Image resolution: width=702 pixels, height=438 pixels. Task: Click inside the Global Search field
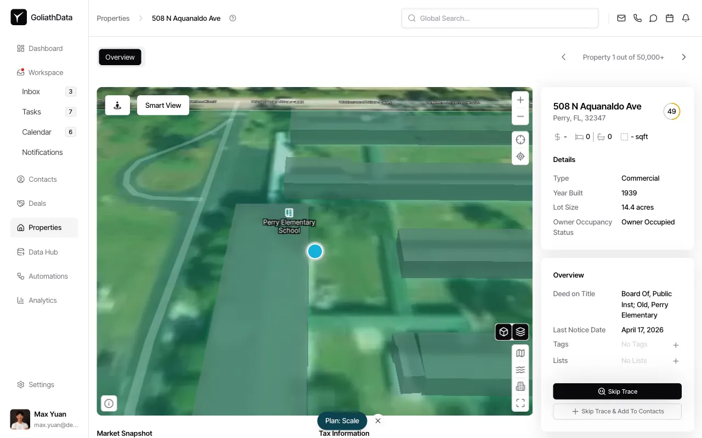click(500, 18)
